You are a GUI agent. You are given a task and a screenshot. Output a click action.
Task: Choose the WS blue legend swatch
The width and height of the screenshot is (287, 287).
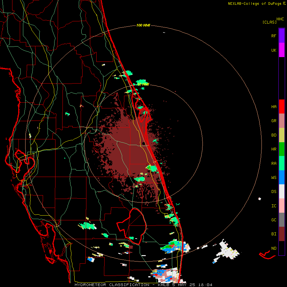pos(282,177)
